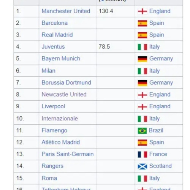The height and width of the screenshot is (190, 190).
Task: Follow the Atlético Madrid link
Action: pos(61,142)
